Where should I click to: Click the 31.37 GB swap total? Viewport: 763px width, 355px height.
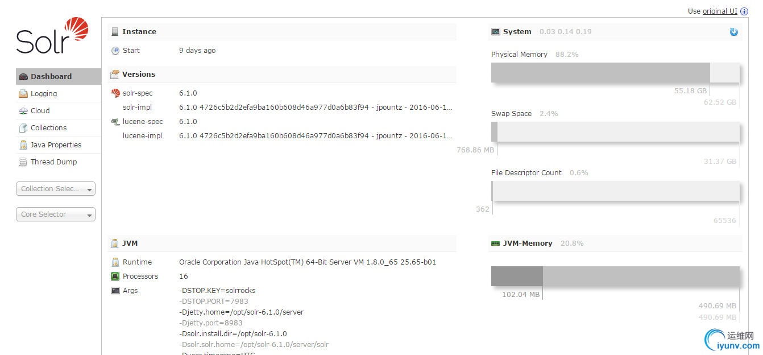(x=720, y=162)
